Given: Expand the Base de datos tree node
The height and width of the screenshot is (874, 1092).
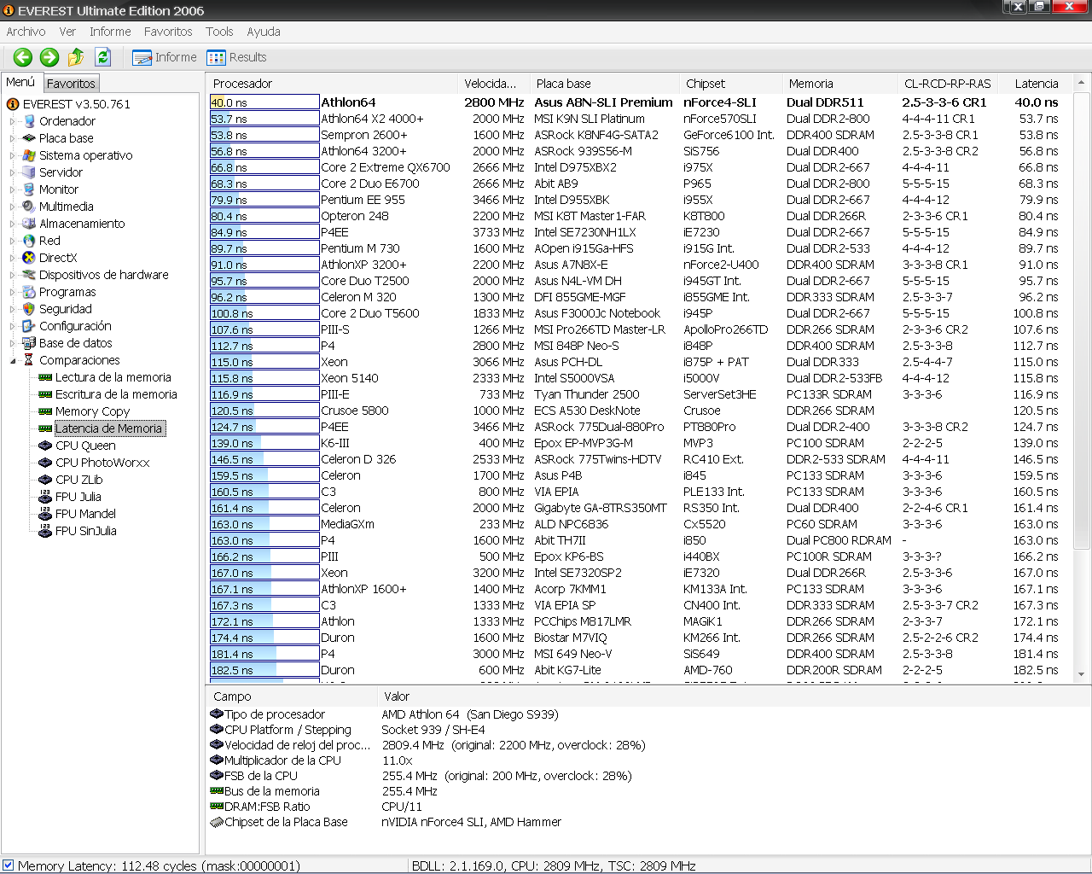Looking at the screenshot, I should 13,343.
